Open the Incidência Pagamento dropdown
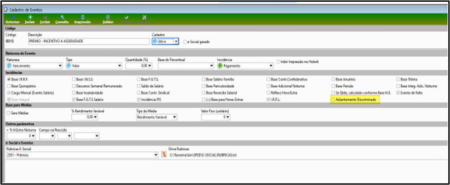The width and height of the screenshot is (450, 185). [x=271, y=66]
